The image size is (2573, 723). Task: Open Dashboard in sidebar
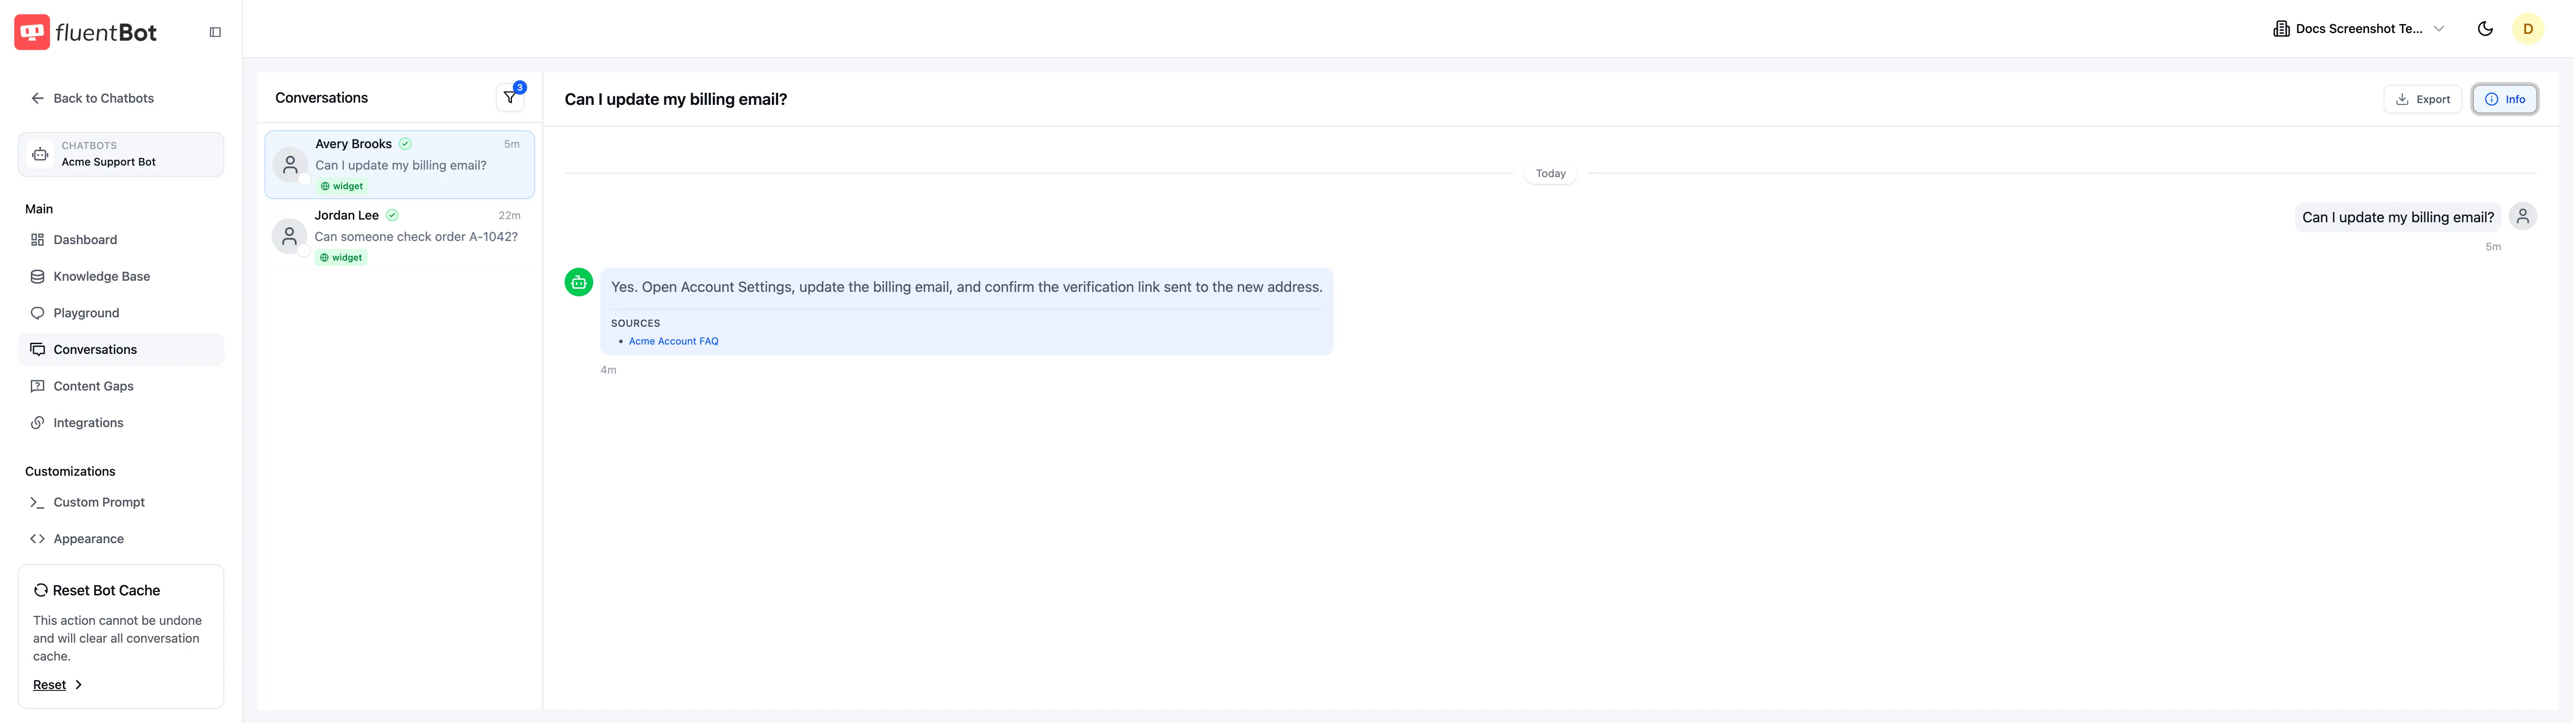tap(121, 240)
